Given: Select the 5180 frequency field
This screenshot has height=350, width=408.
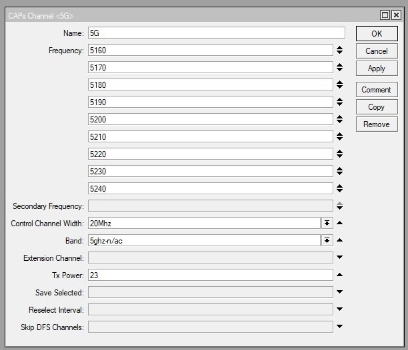Looking at the screenshot, I should tap(210, 85).
